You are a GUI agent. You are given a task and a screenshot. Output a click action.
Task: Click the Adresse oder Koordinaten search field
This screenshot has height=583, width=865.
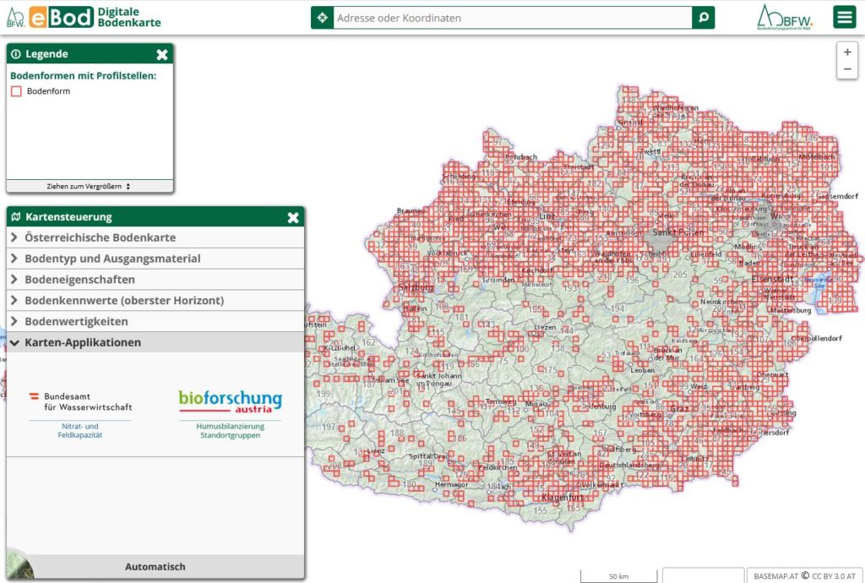click(512, 18)
